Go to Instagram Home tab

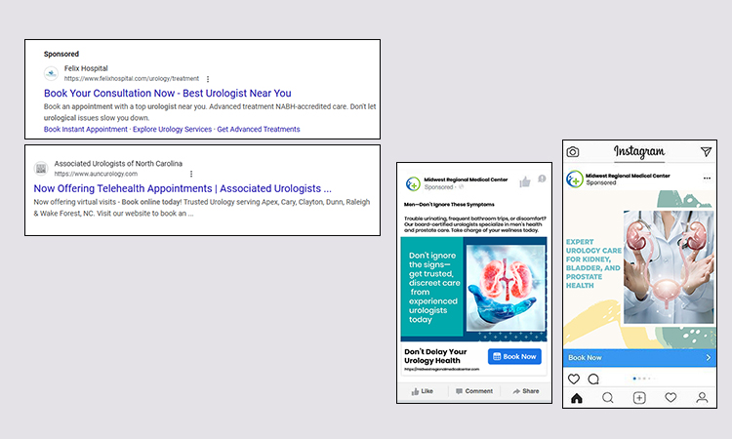[577, 398]
